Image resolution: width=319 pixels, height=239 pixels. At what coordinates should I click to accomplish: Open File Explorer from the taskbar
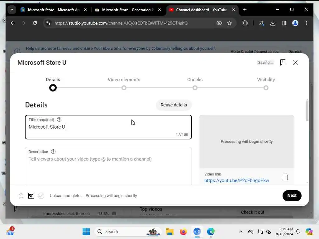click(169, 232)
